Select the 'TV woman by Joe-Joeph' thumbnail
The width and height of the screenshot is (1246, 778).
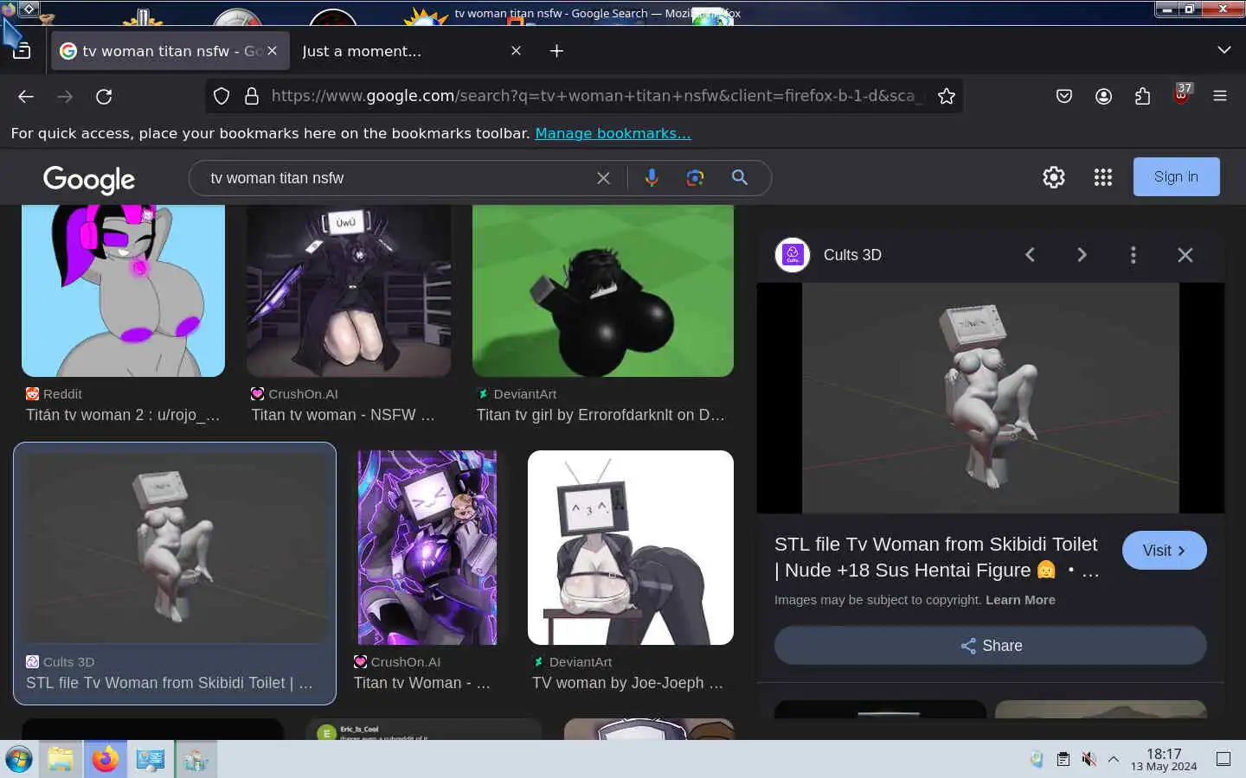point(631,547)
